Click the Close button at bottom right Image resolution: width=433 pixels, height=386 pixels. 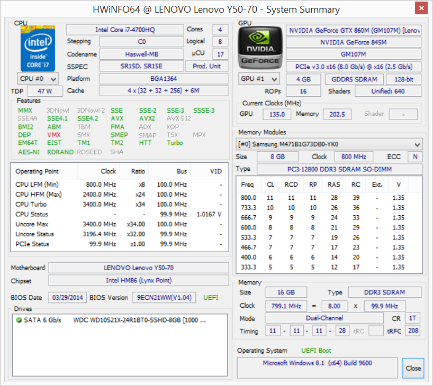pyautogui.click(x=413, y=368)
